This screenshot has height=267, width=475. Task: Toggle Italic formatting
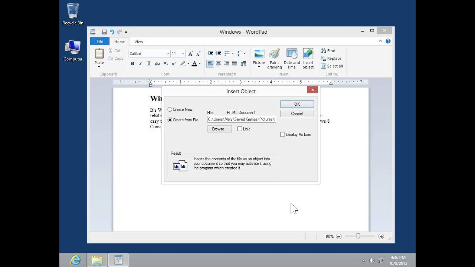[141, 64]
